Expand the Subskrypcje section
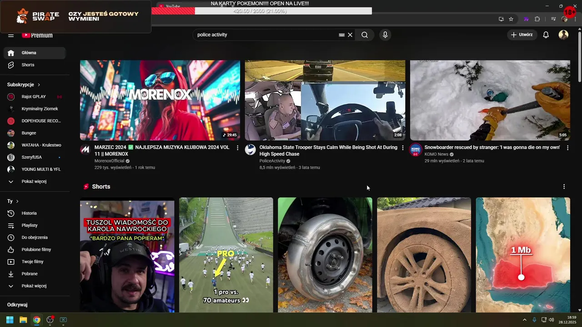 click(24, 84)
